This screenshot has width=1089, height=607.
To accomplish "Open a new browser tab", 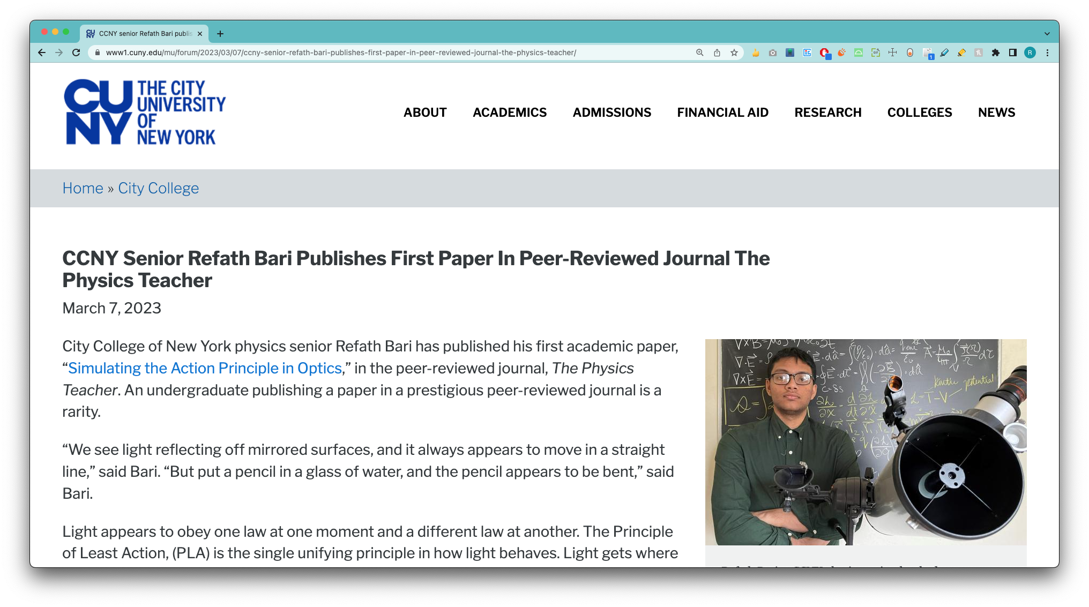I will pyautogui.click(x=220, y=34).
